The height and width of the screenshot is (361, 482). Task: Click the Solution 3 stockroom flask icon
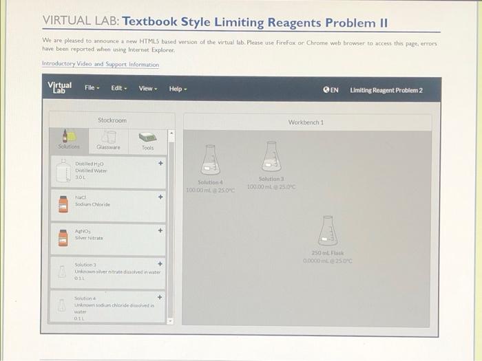point(62,272)
